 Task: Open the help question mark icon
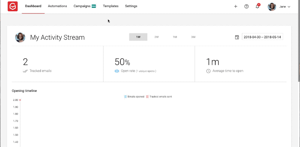pyautogui.click(x=246, y=6)
